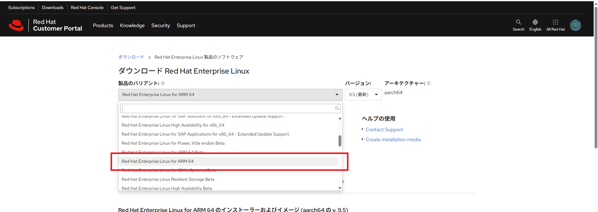Select Red Hat Enterprise Linux for ARM 64 option
Viewport: 598px width, 212px height.
pyautogui.click(x=157, y=161)
